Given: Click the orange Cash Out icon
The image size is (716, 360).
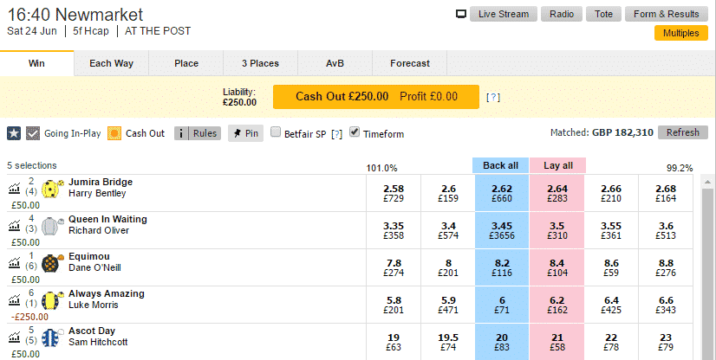Looking at the screenshot, I should [114, 133].
